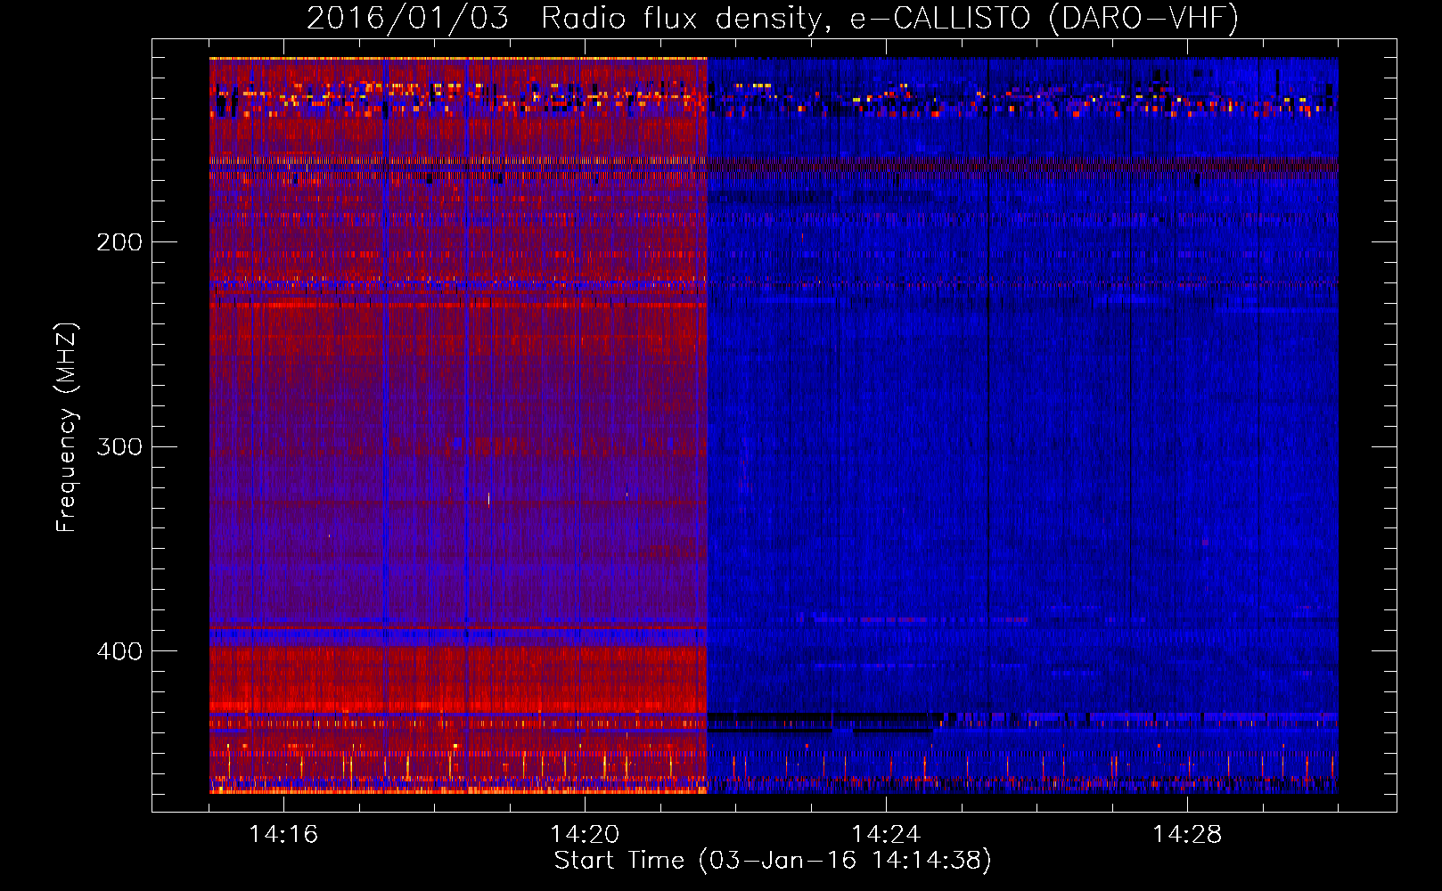Click the 200 frequency tick label
This screenshot has height=891, width=1442.
pyautogui.click(x=119, y=242)
